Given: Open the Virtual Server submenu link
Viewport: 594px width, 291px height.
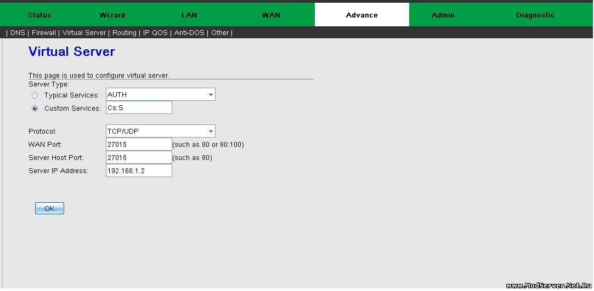Looking at the screenshot, I should (84, 32).
